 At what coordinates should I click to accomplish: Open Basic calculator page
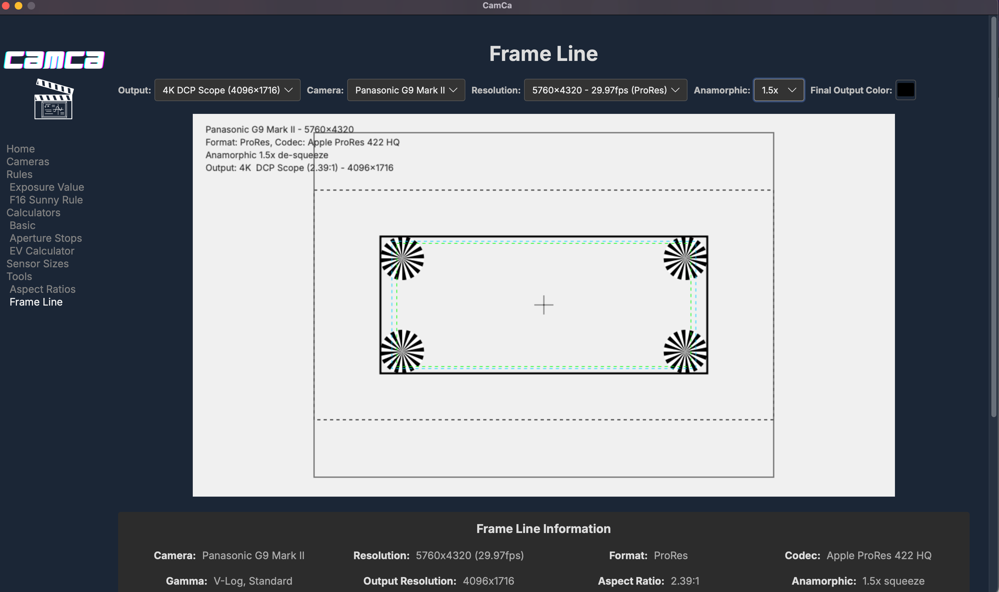(x=23, y=226)
